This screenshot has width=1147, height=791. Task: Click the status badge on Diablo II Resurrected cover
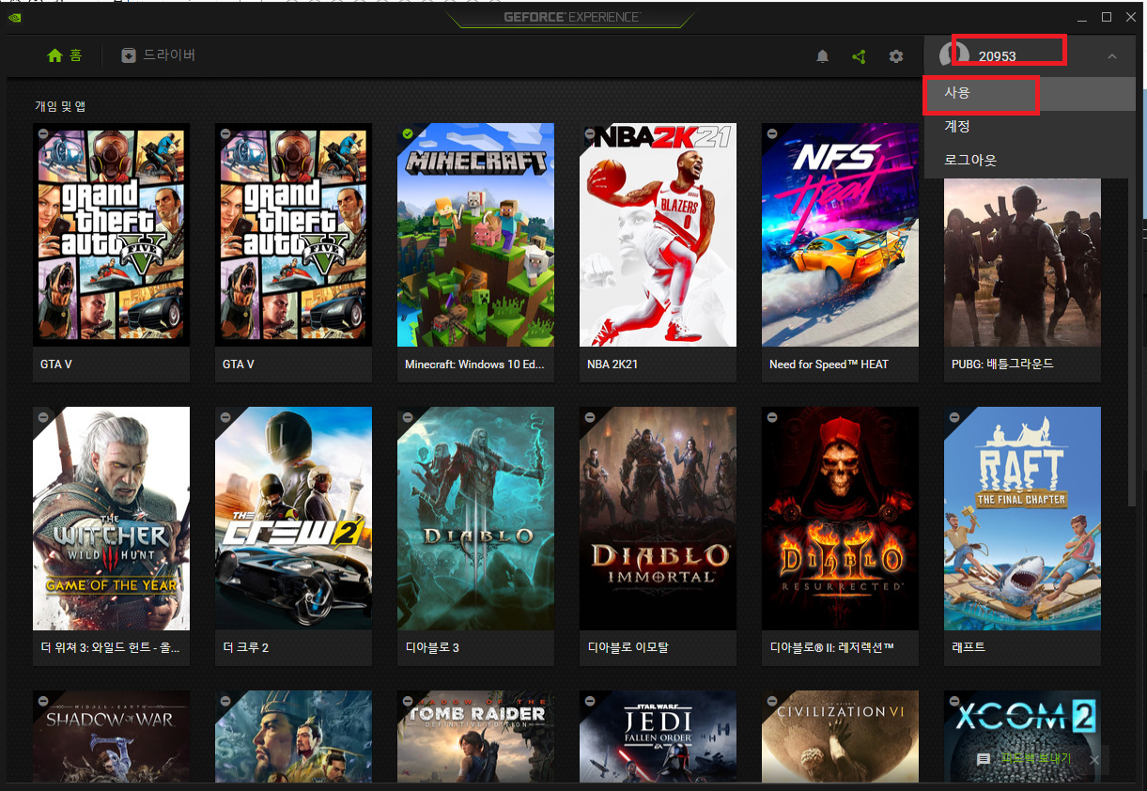pos(772,418)
